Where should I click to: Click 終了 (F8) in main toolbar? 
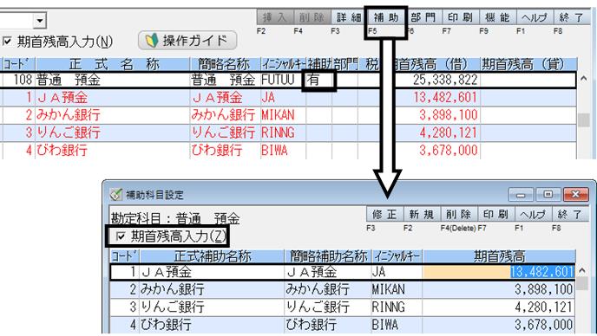[x=572, y=17]
